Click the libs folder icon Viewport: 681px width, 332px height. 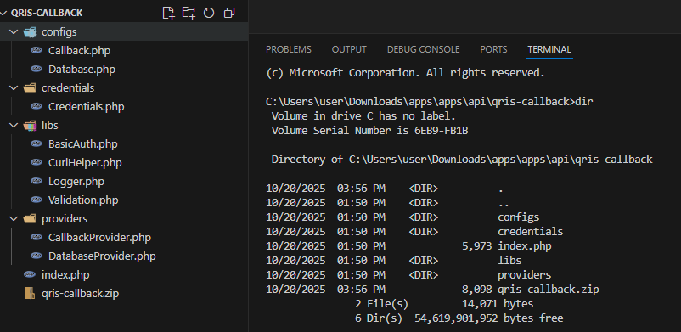29,125
